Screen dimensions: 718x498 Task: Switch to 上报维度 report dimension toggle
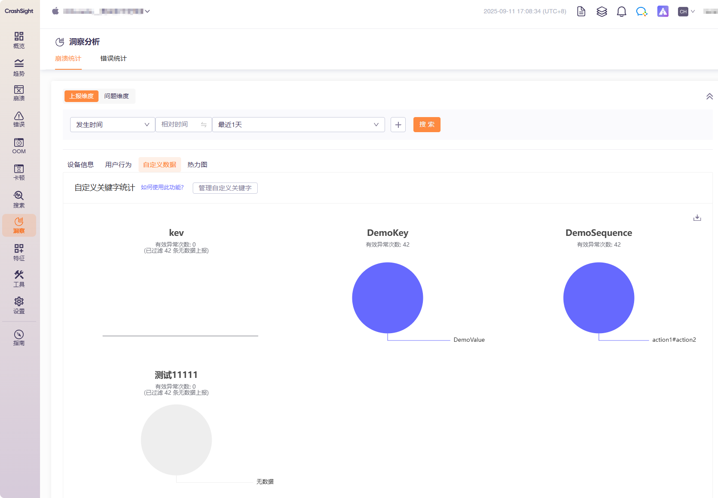pyautogui.click(x=81, y=96)
